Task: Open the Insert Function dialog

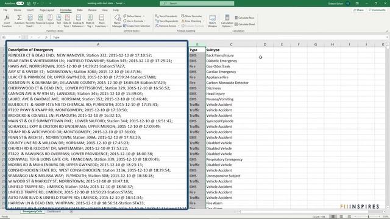Action: pos(7,21)
